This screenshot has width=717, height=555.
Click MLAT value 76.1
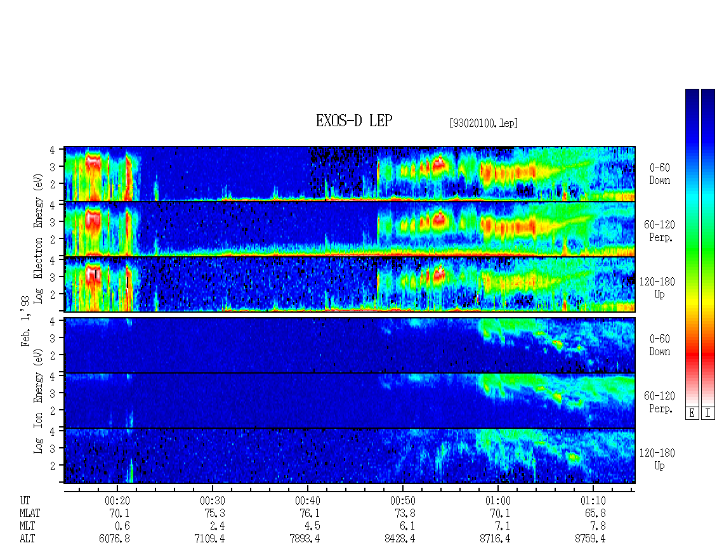coord(310,513)
